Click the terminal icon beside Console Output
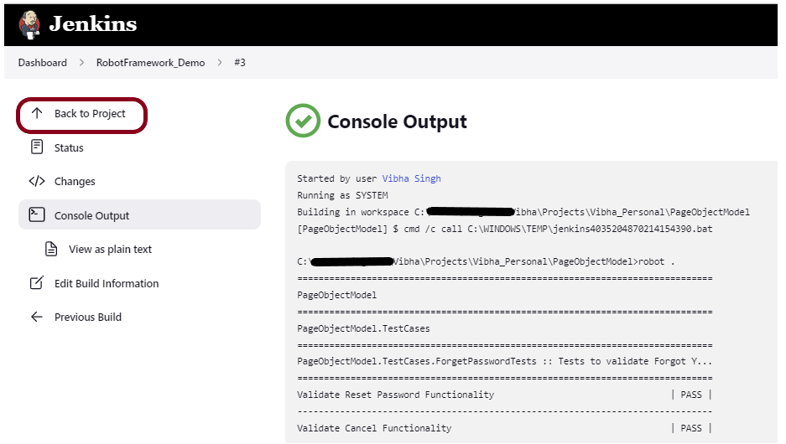Image resolution: width=786 pixels, height=444 pixels. coord(36,215)
